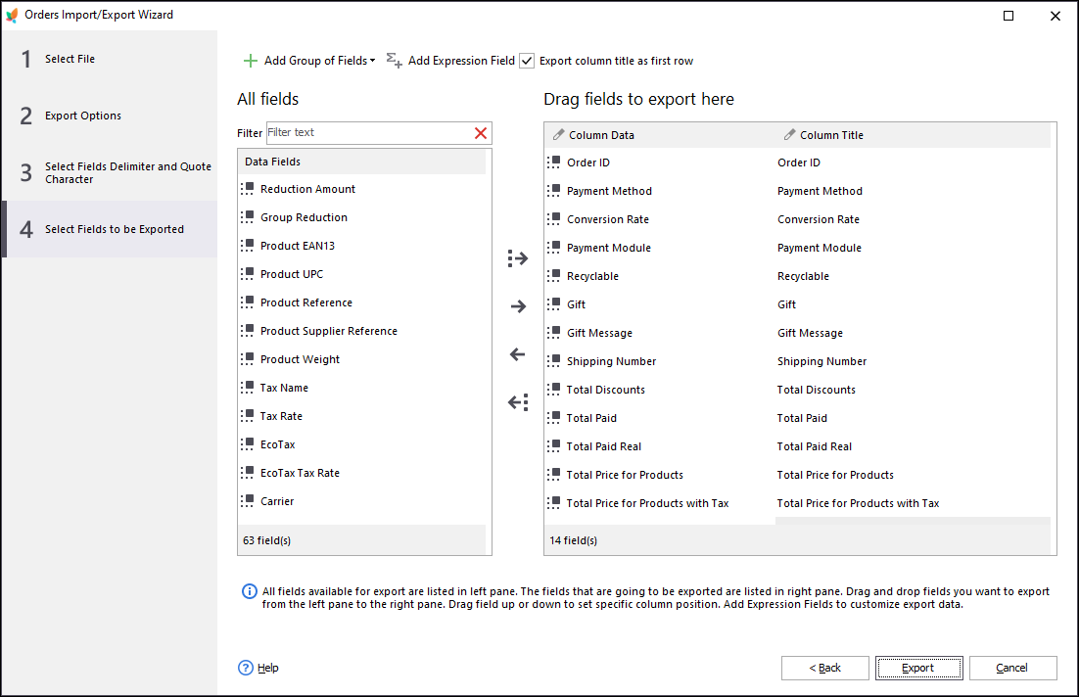Image resolution: width=1079 pixels, height=697 pixels.
Task: Maximize the Orders Import/Export Wizard window
Action: coord(1009,15)
